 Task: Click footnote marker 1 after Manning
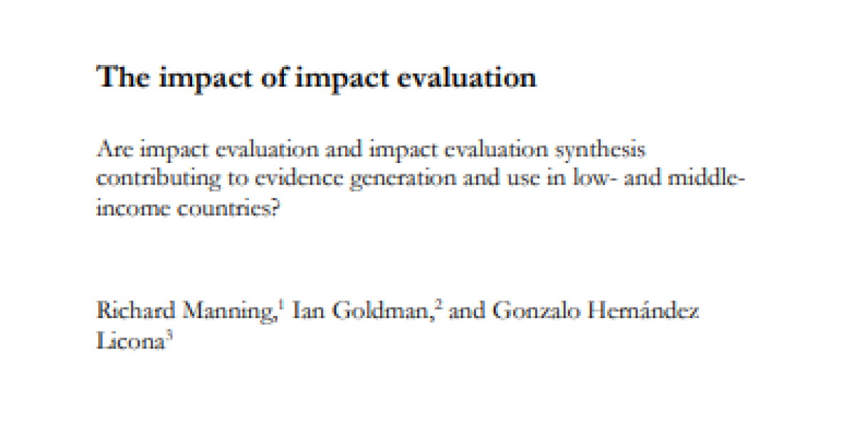click(280, 306)
